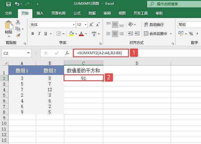Click the 自动换行 wrap text button
Image resolution: width=201 pixels, height=144 pixels.
tap(154, 24)
